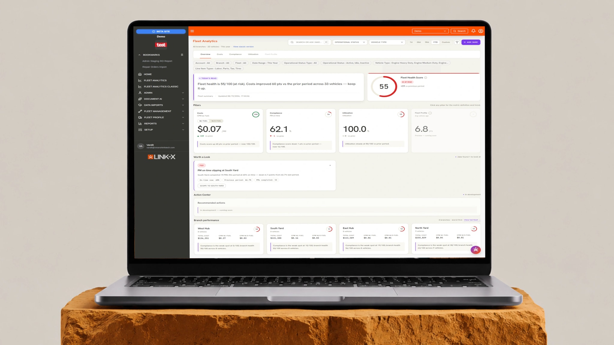The height and width of the screenshot is (345, 614).
Task: Click the info icon beside Fleet Profile pillar
Action: tap(430, 113)
